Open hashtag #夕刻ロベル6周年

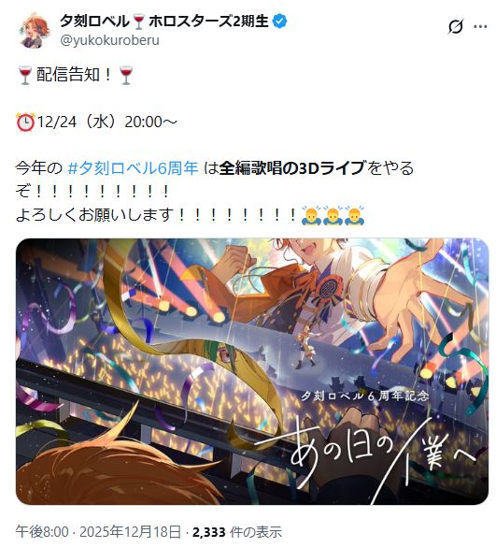[x=133, y=168]
